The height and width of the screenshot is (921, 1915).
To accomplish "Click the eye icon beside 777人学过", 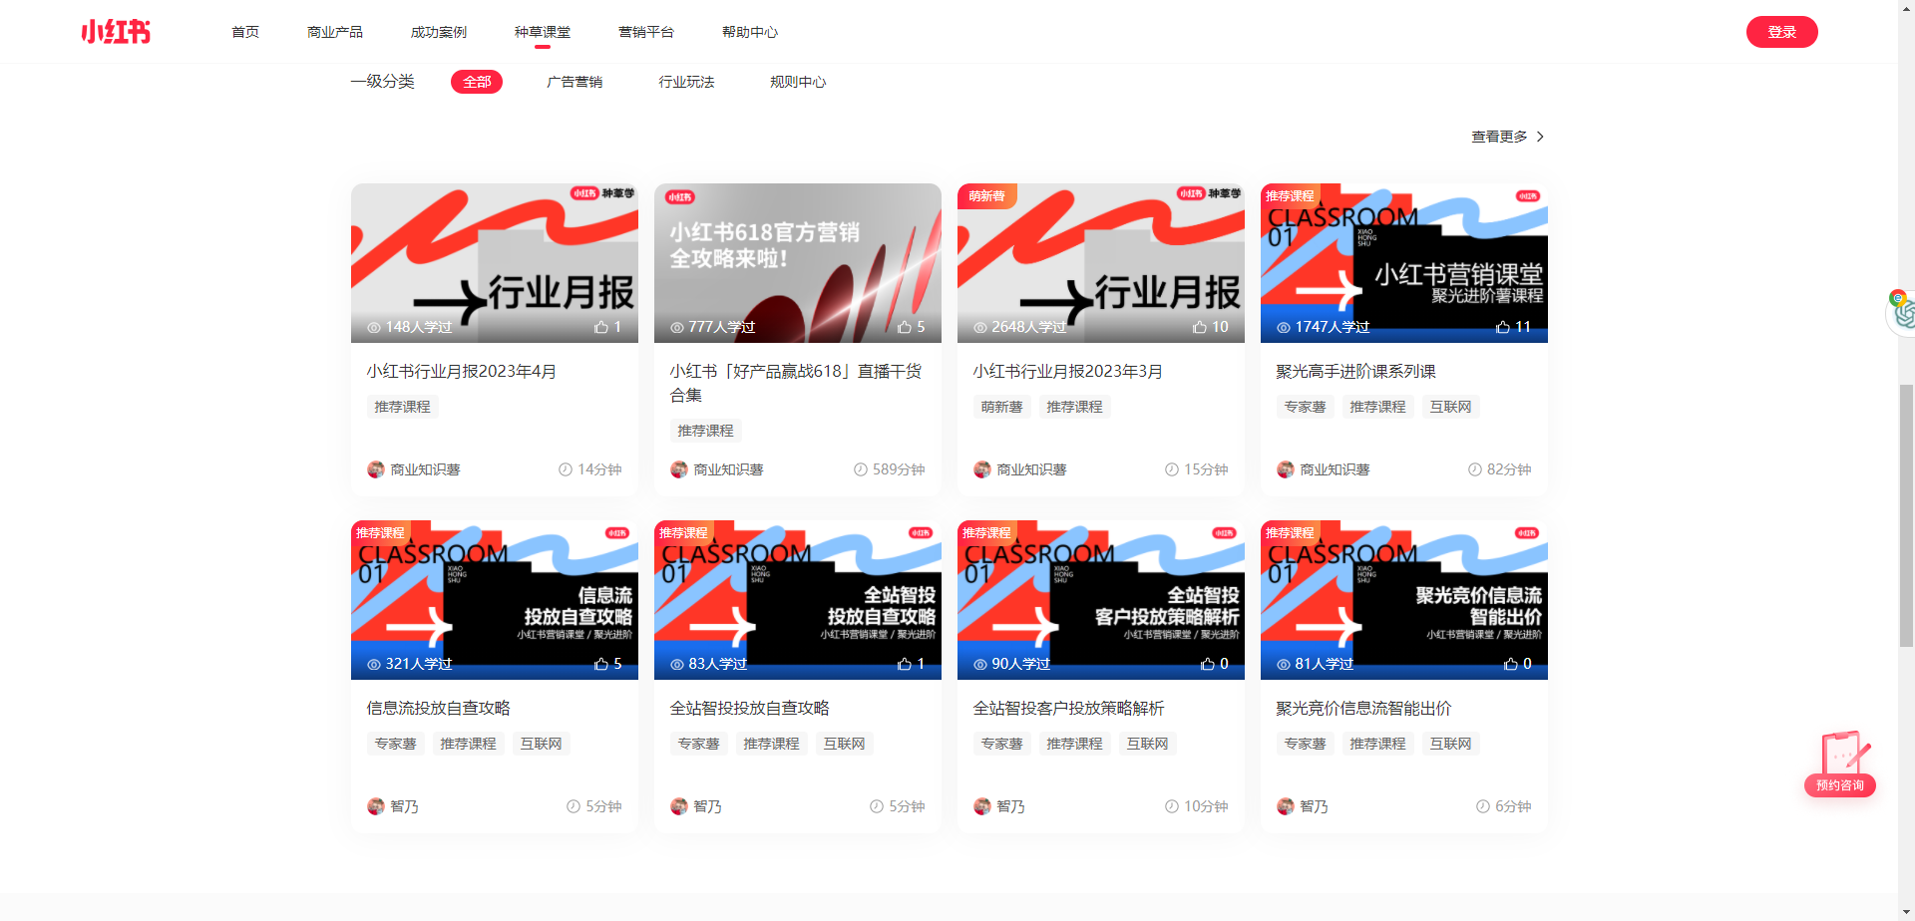I will [x=677, y=327].
